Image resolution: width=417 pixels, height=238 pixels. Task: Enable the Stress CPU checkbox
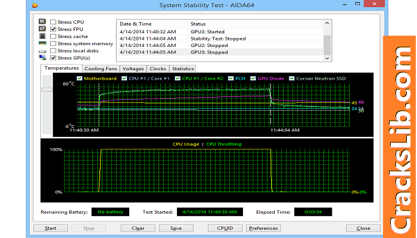pyautogui.click(x=53, y=22)
